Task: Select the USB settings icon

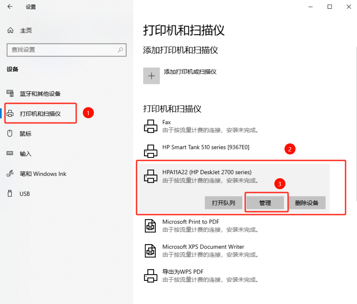Action: coord(10,193)
